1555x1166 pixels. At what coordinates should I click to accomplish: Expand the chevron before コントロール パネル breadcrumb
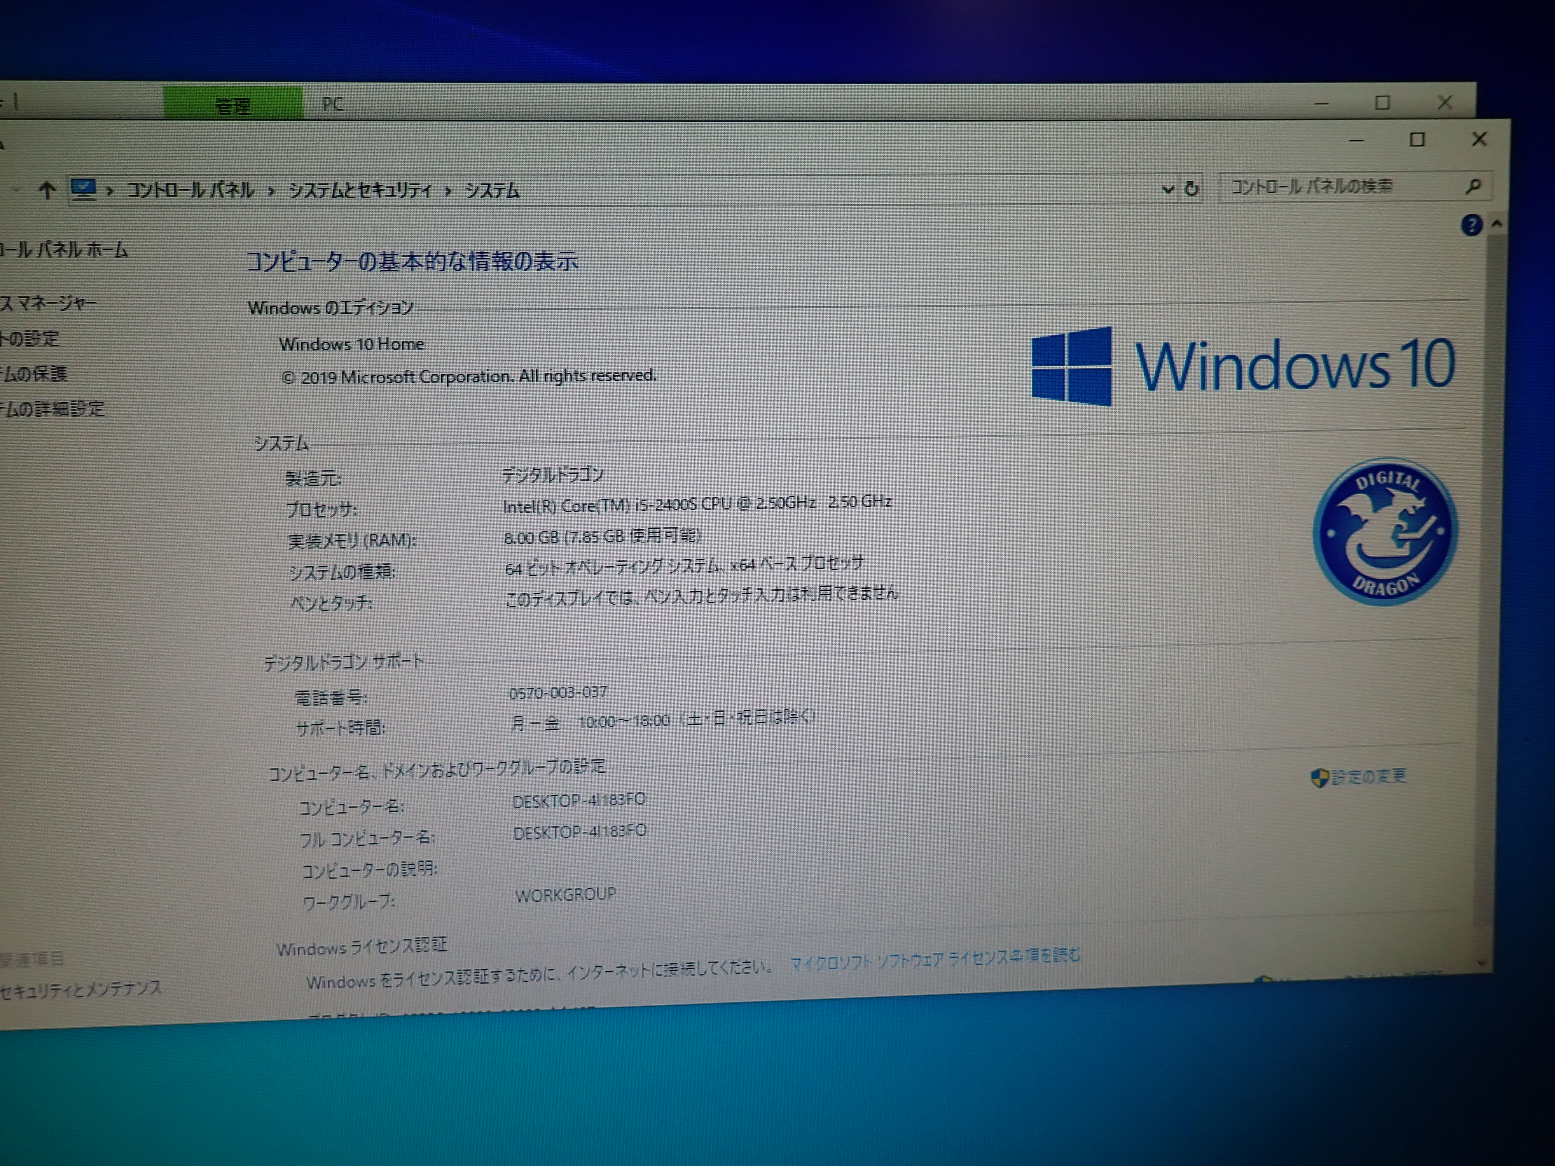110,190
